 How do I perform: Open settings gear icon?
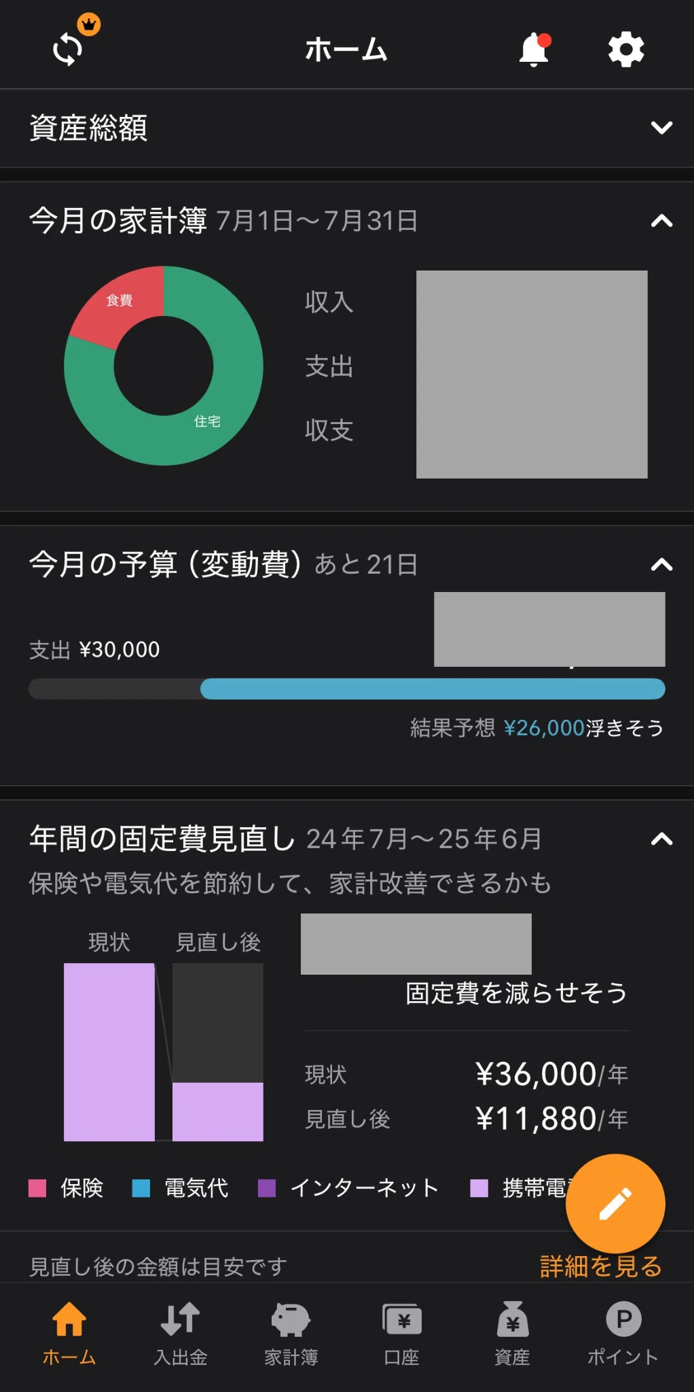pos(626,49)
